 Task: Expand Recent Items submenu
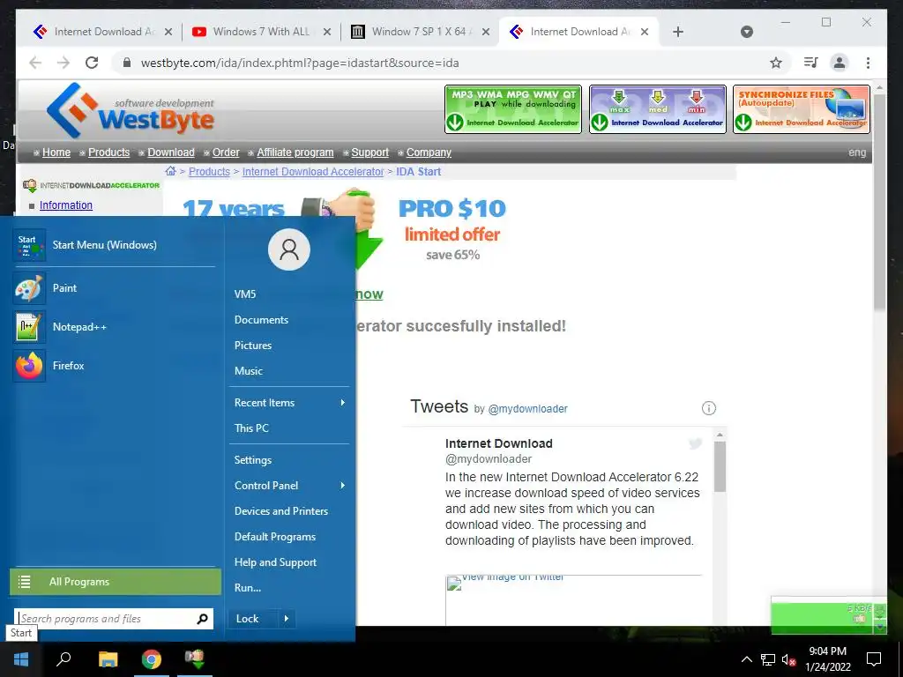(342, 402)
